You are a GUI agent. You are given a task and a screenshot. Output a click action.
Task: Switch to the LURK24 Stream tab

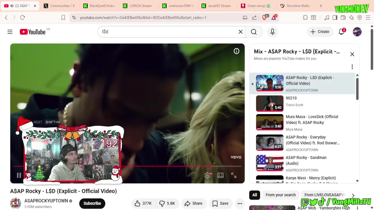139,6
